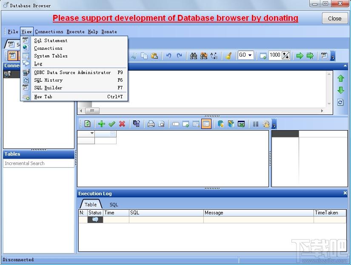The width and height of the screenshot is (351, 265).
Task: Click the Copy icon in the SQL toolbar
Action: coord(144,56)
